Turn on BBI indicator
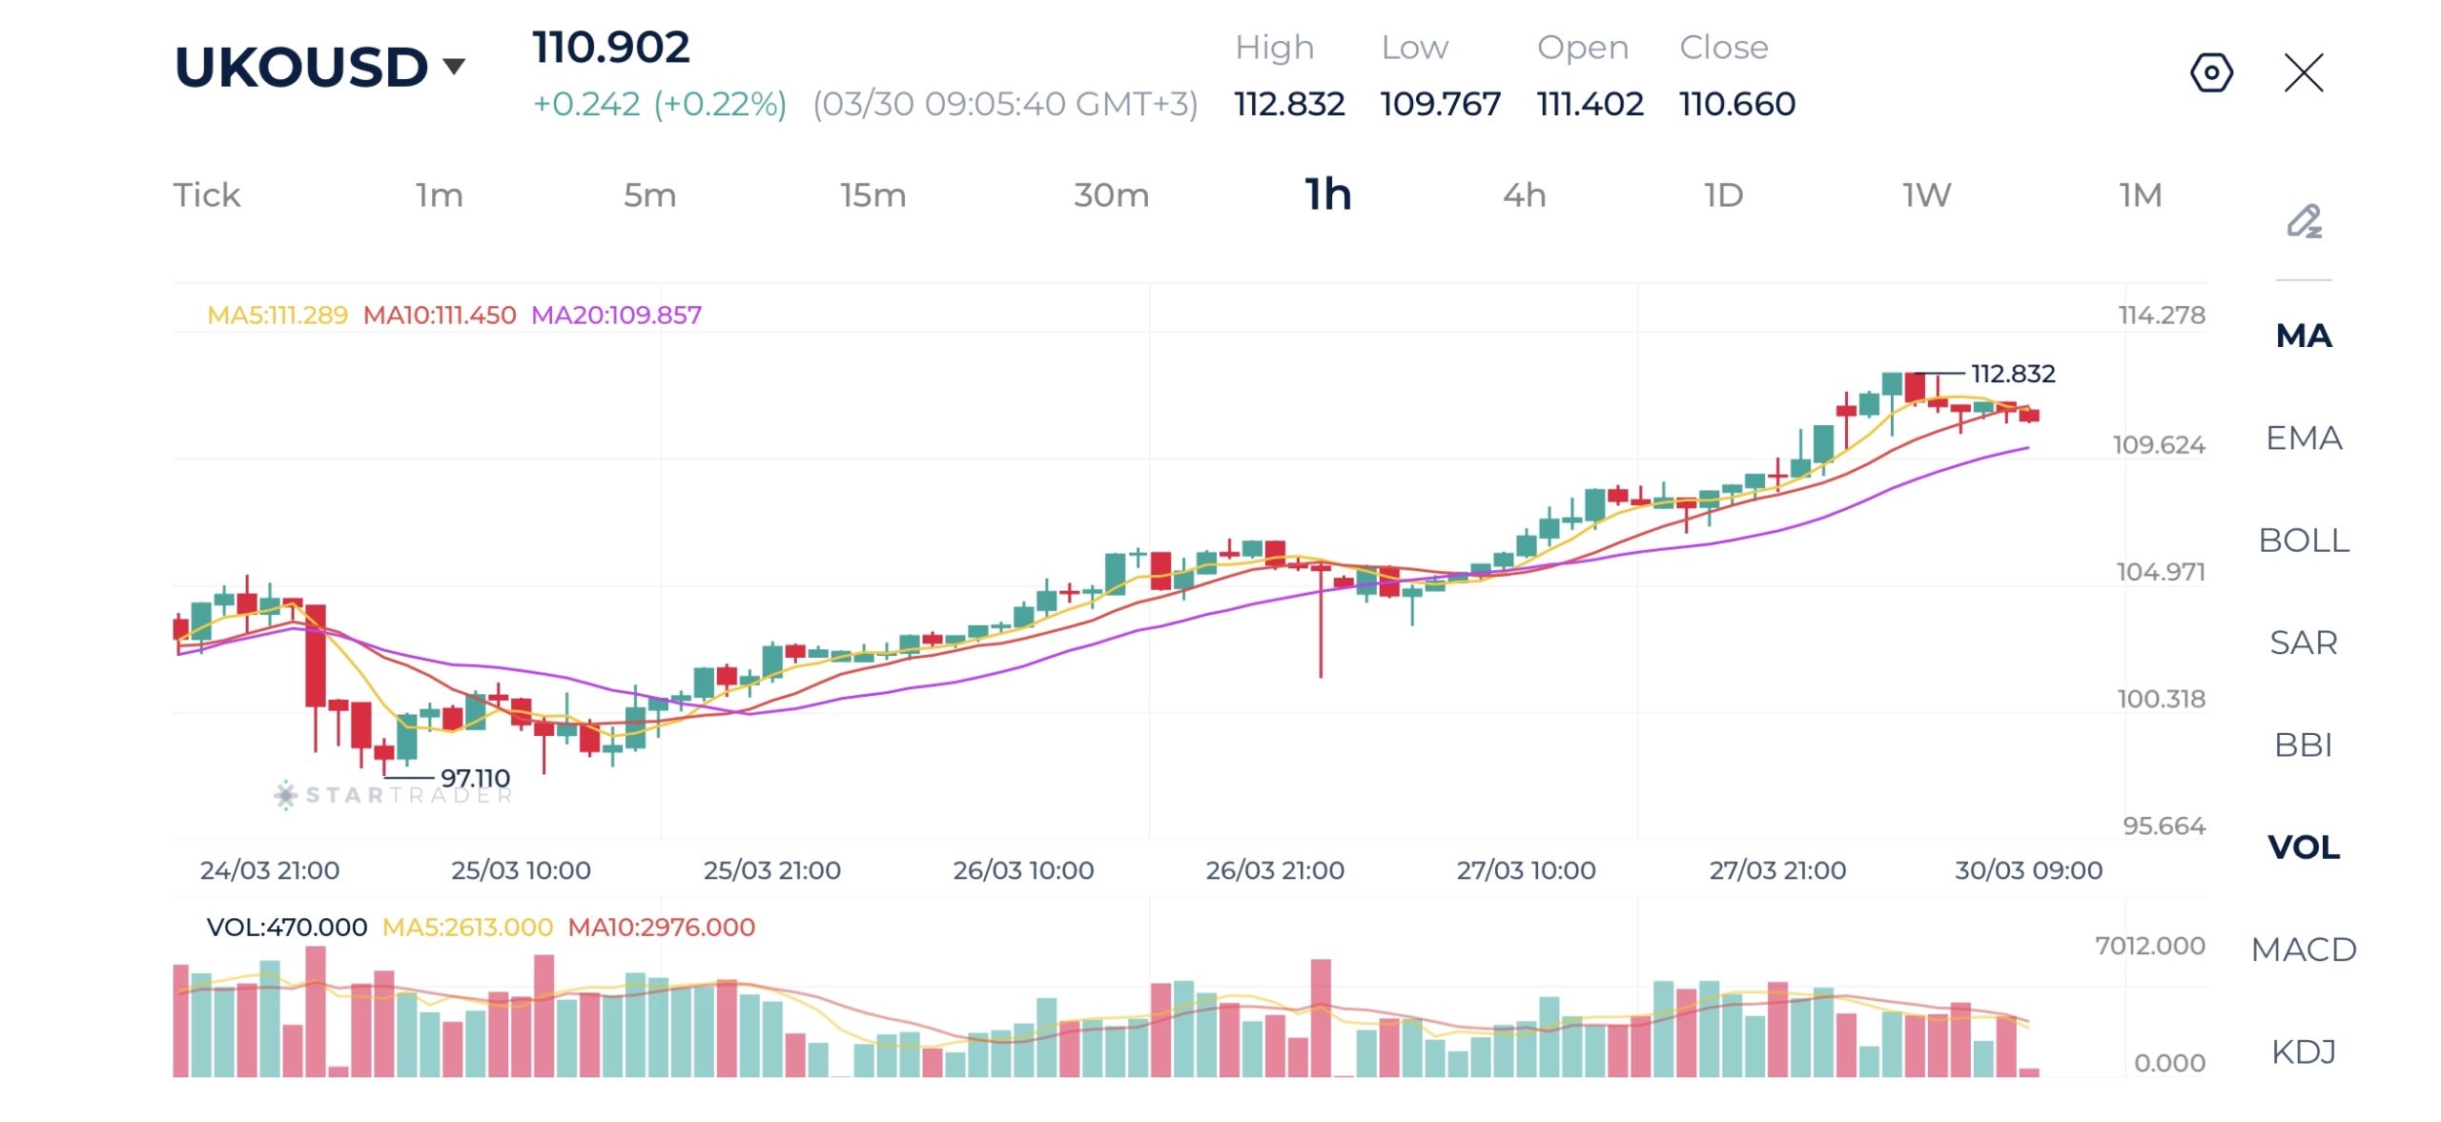This screenshot has width=2441, height=1122. point(2303,745)
